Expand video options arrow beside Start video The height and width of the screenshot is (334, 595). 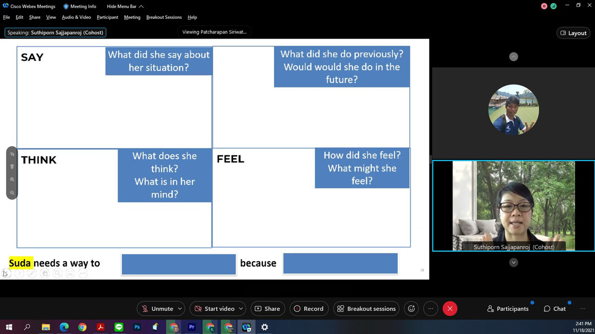tap(241, 309)
